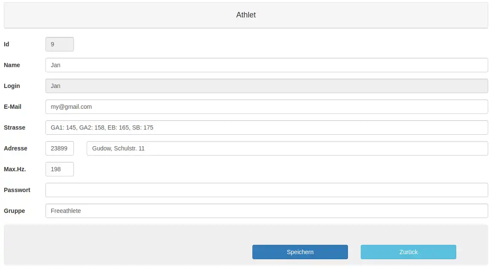Click the Strasse label

tap(14, 127)
